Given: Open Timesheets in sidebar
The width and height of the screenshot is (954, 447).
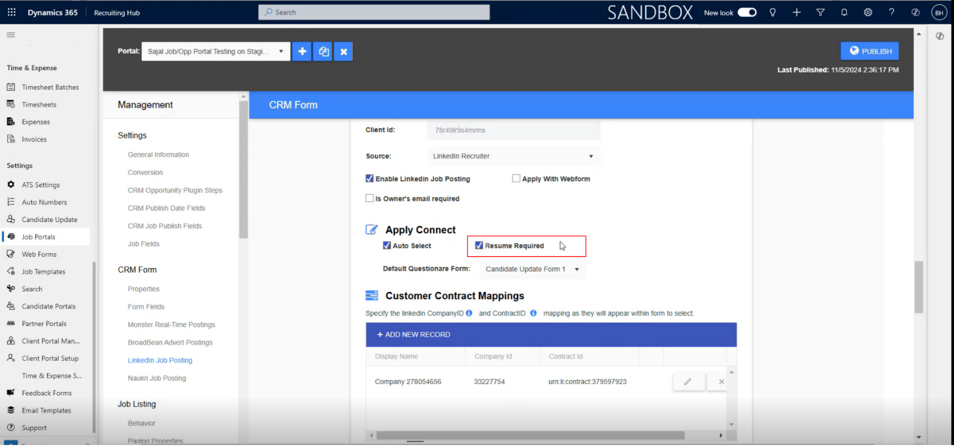Looking at the screenshot, I should (39, 104).
